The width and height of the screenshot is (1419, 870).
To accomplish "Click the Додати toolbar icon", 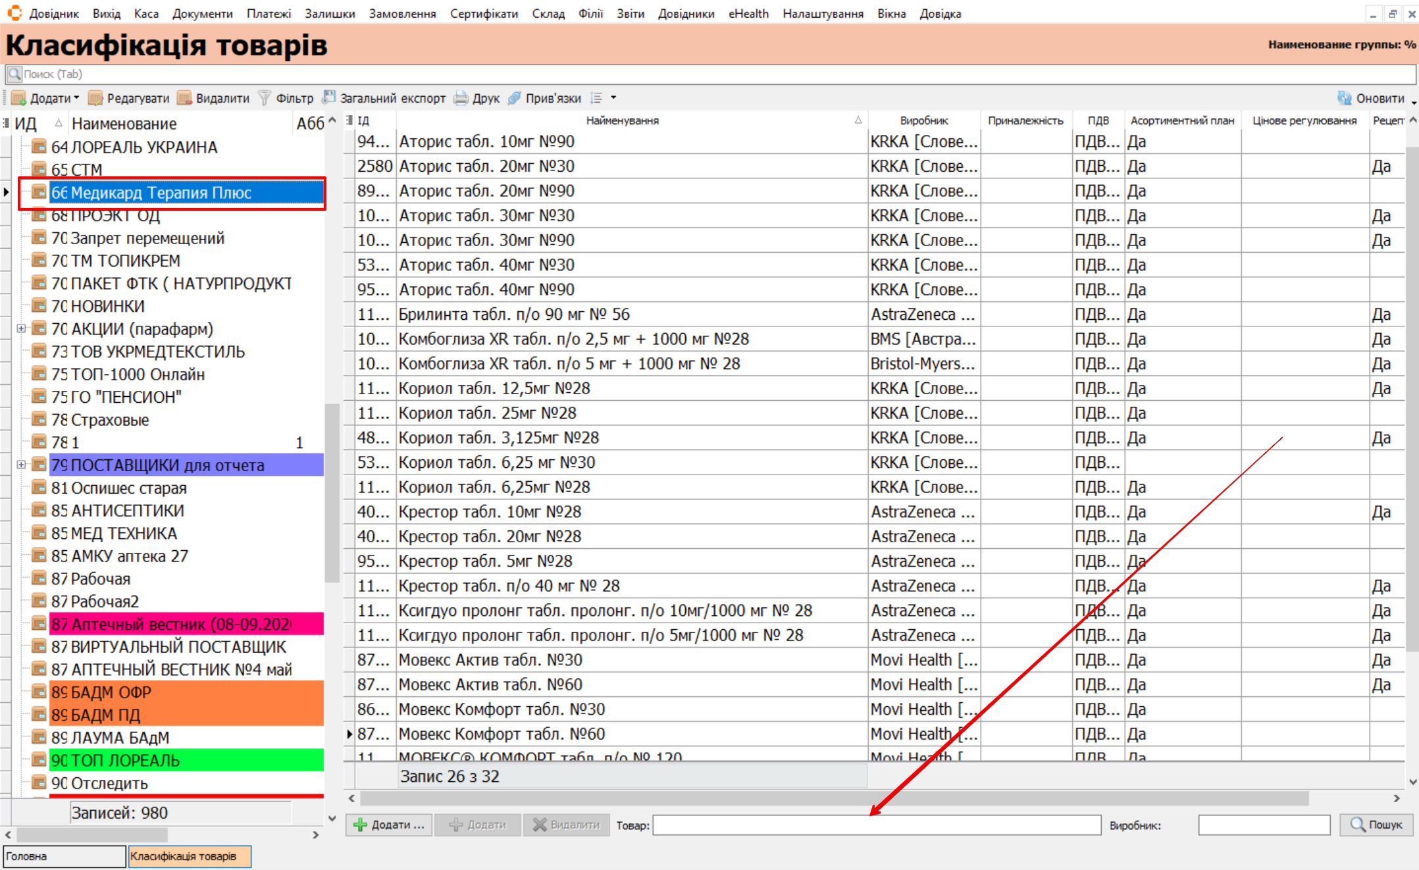I will pos(19,98).
